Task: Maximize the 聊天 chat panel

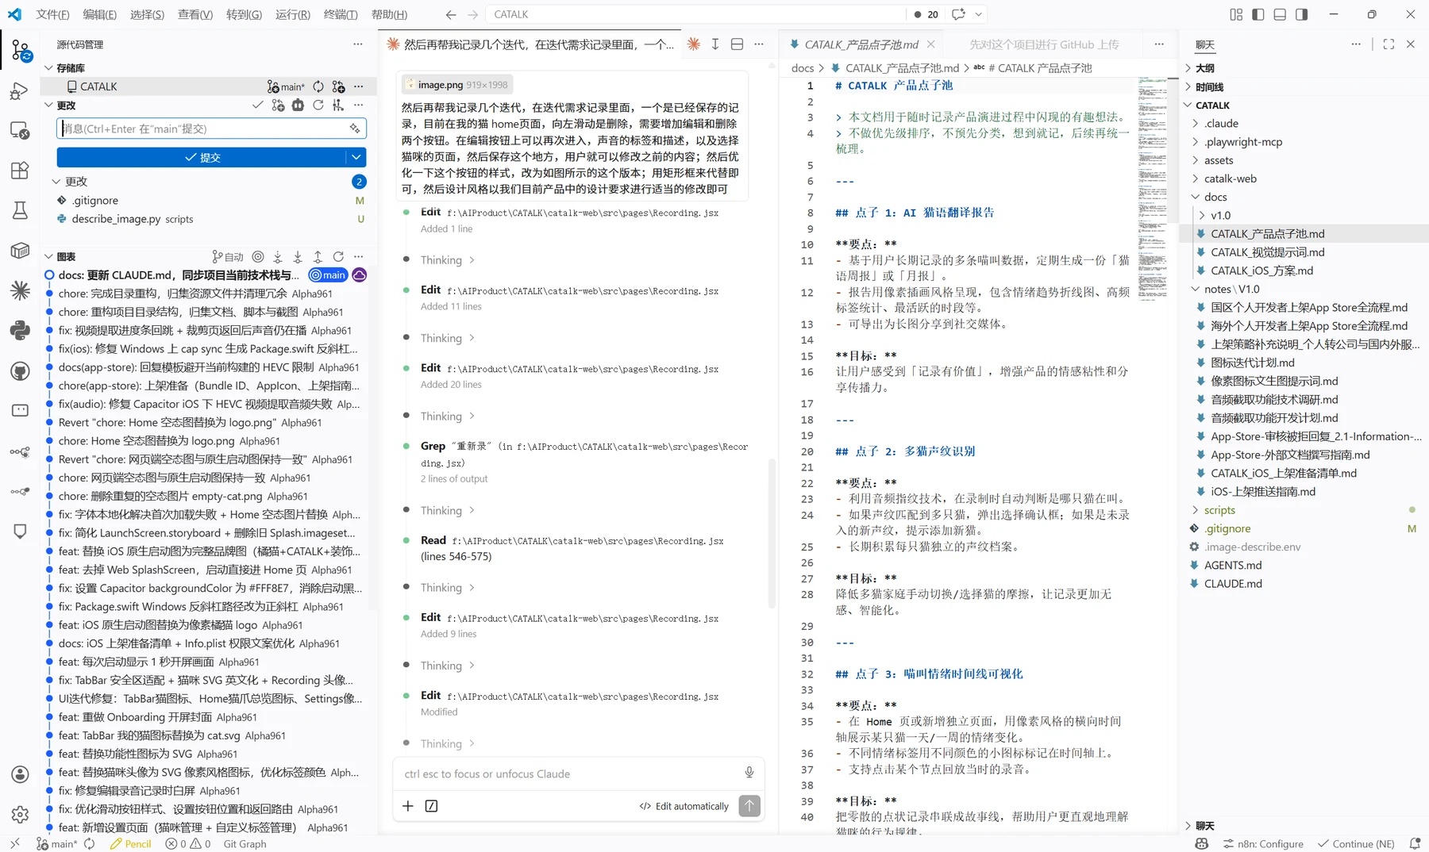Action: (1389, 44)
